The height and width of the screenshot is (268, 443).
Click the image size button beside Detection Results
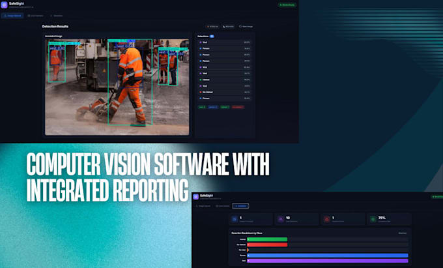pos(228,27)
